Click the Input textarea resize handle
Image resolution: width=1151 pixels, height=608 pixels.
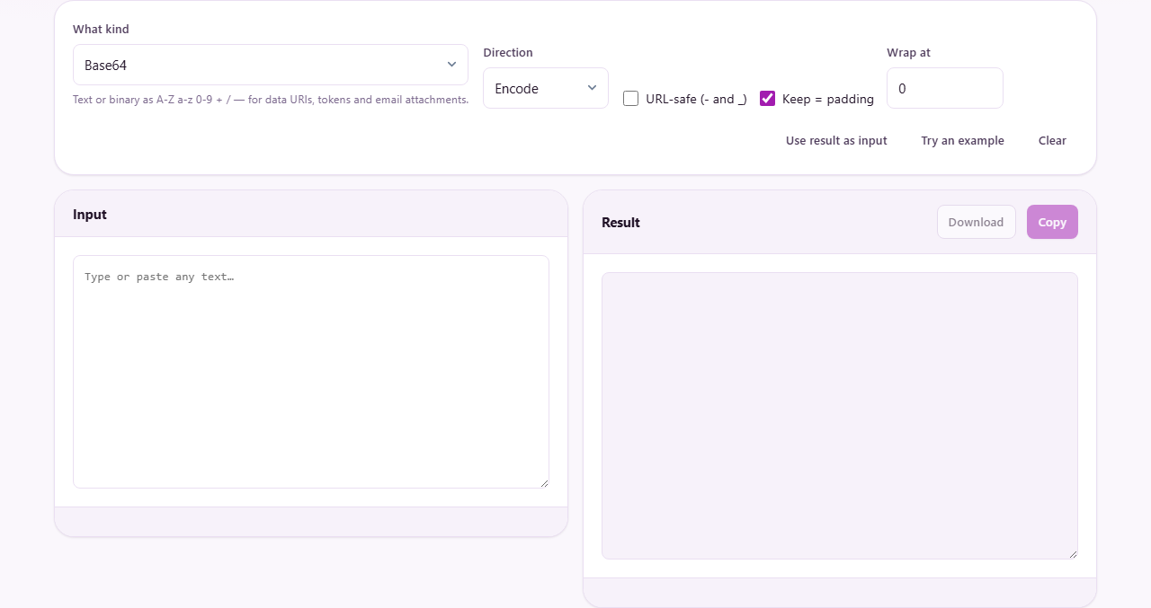[544, 483]
